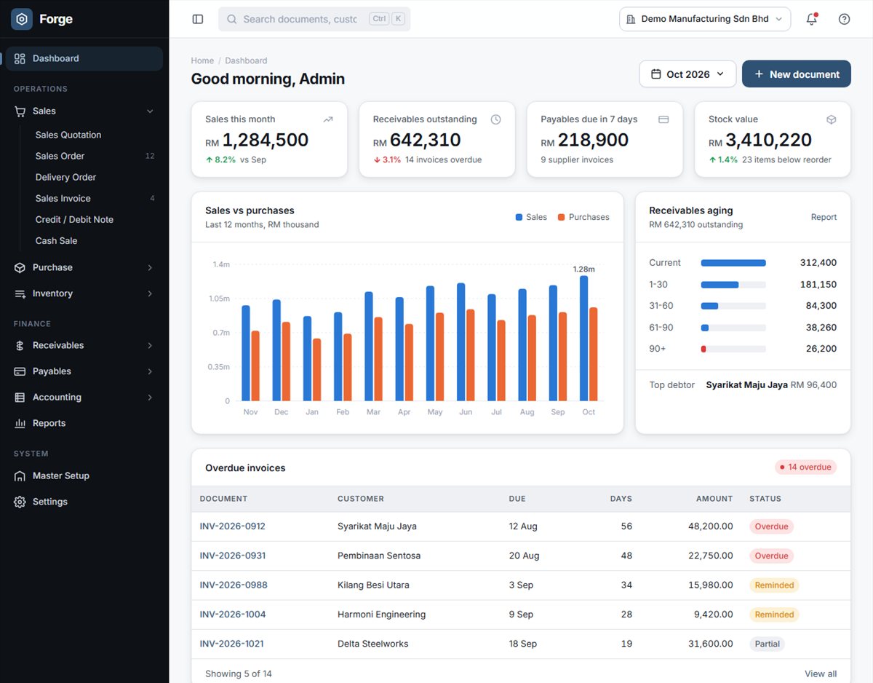The width and height of the screenshot is (873, 683).
Task: Click the Forge logo icon
Action: pos(22,19)
